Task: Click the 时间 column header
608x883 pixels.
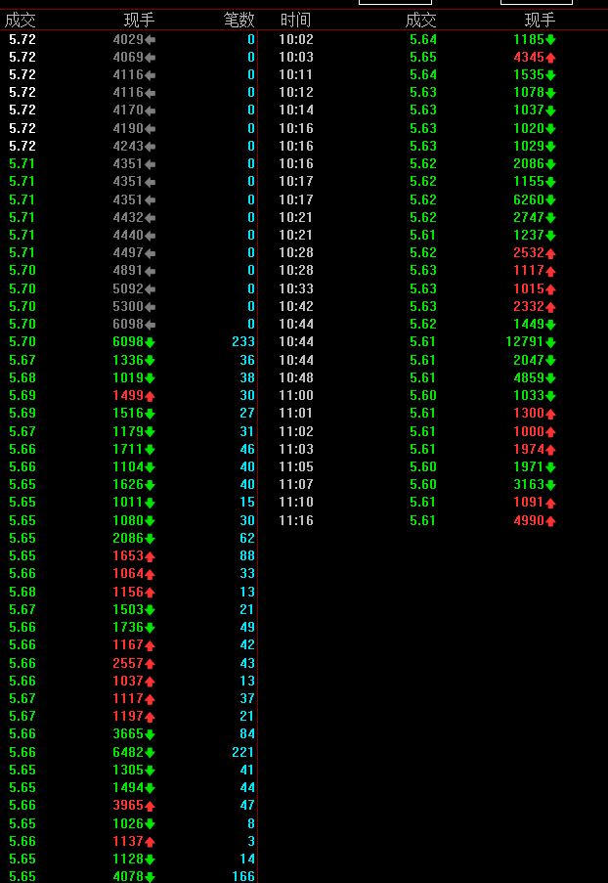Action: [x=295, y=21]
